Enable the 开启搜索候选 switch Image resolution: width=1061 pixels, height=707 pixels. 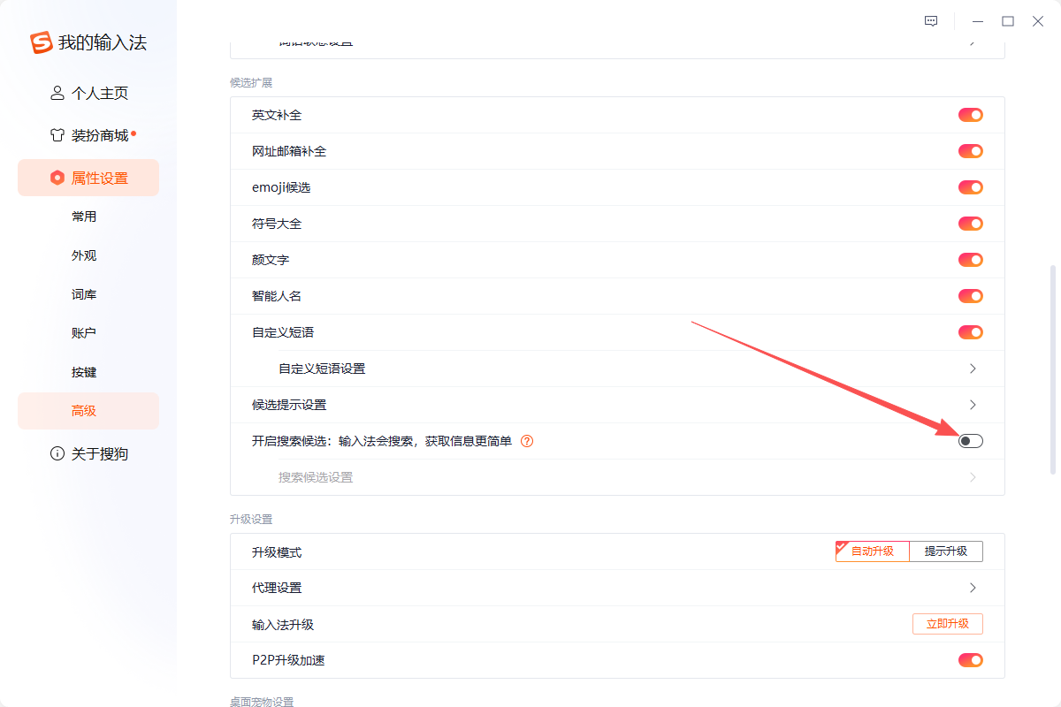click(971, 441)
